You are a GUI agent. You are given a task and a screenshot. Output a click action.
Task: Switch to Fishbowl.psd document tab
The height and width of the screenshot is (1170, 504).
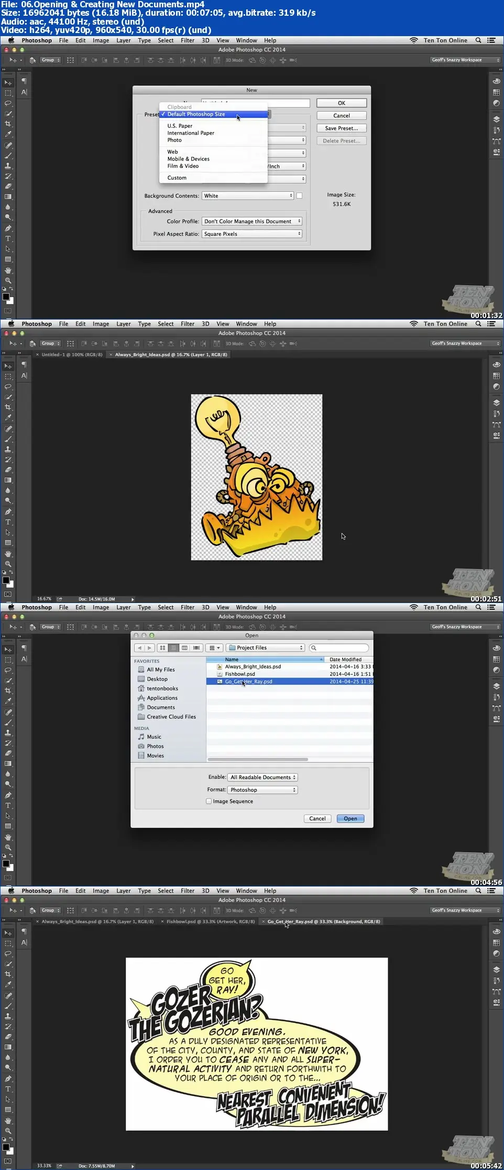(x=210, y=922)
